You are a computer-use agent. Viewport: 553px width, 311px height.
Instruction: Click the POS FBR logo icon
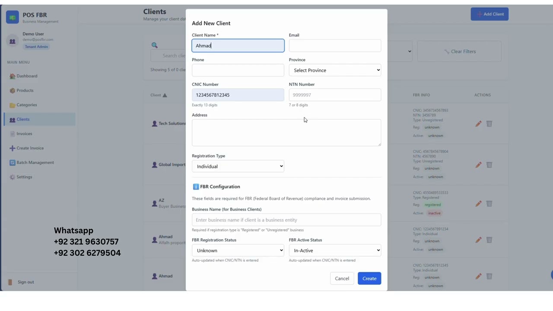(x=12, y=17)
